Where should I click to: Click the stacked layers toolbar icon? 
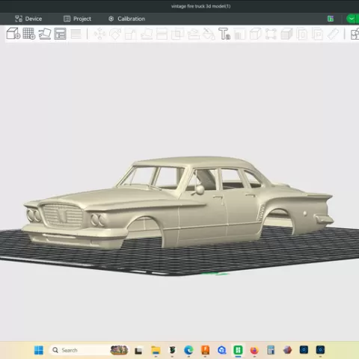[x=76, y=34]
